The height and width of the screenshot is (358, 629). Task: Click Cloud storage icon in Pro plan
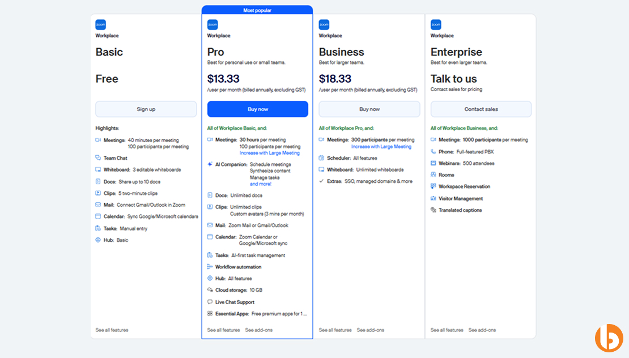pyautogui.click(x=210, y=290)
